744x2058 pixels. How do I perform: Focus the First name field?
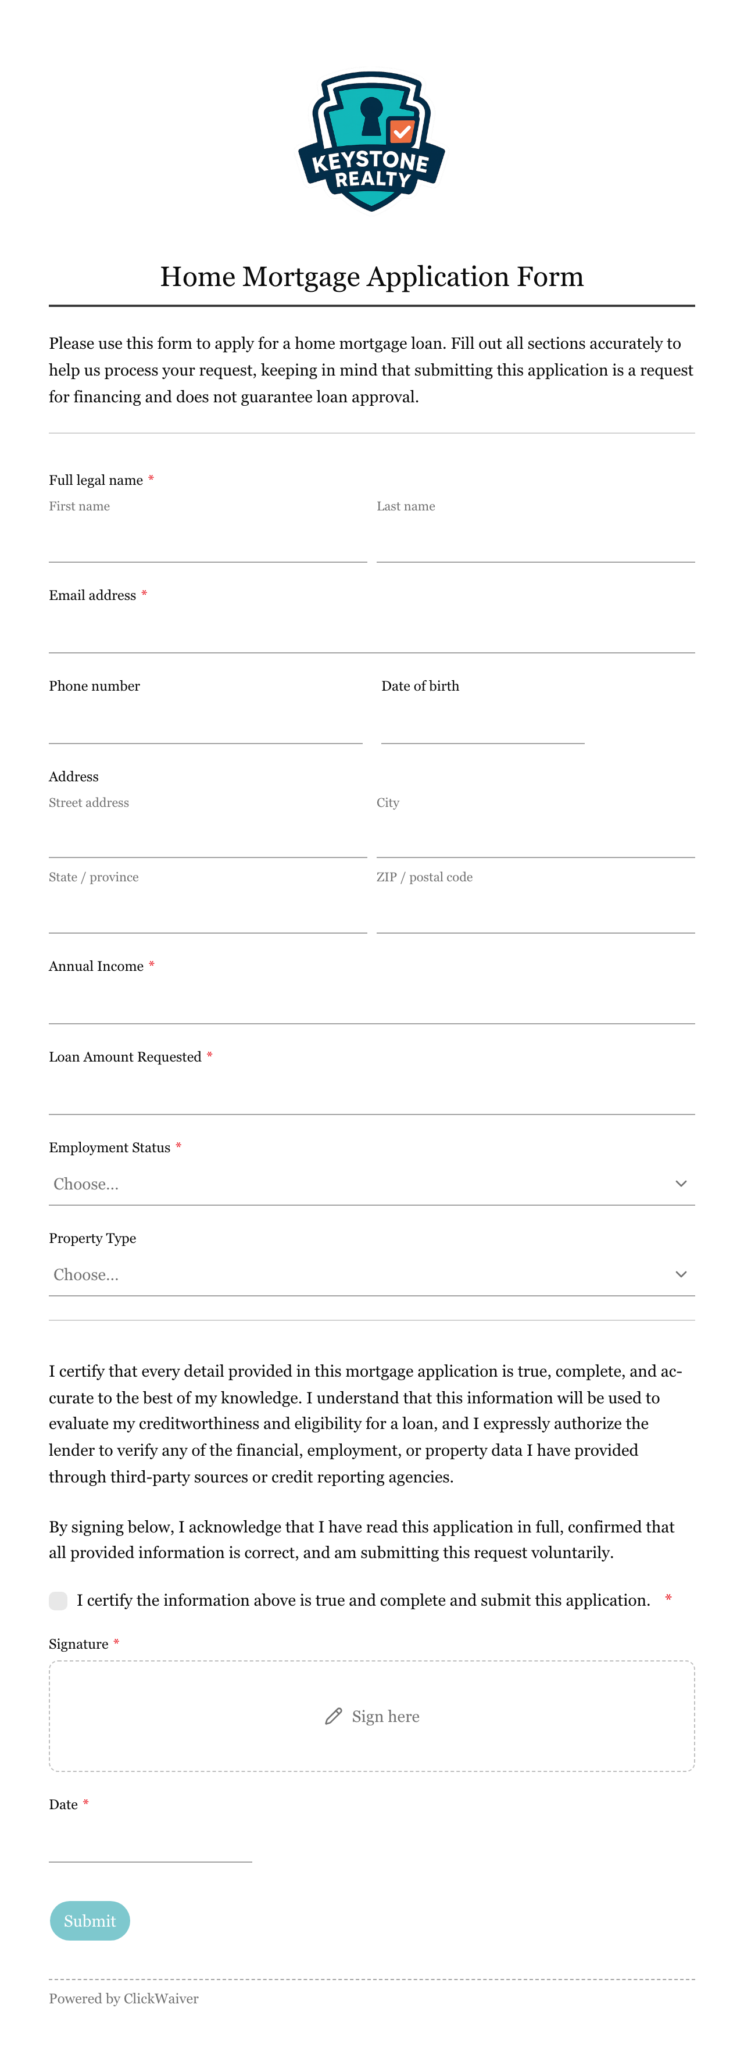tap(208, 542)
